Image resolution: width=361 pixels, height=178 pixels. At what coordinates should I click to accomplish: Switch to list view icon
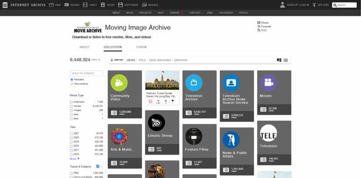click(x=286, y=60)
